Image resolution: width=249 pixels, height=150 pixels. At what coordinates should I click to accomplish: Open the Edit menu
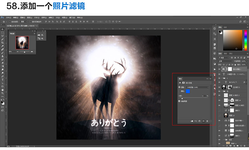[16, 18]
